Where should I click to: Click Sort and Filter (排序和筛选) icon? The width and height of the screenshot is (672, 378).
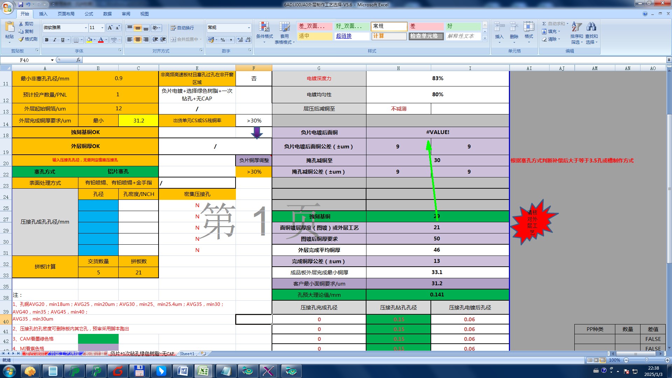576,27
